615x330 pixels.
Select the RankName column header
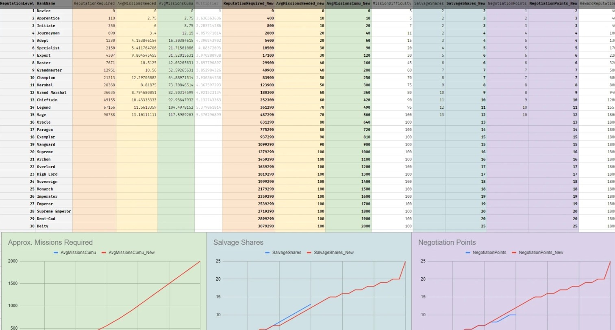click(x=54, y=3)
